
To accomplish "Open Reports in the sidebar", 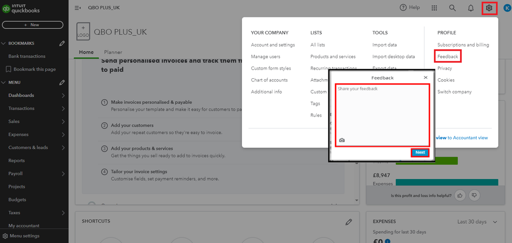I will coord(16,161).
